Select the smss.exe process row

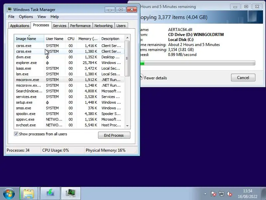coord(69,108)
